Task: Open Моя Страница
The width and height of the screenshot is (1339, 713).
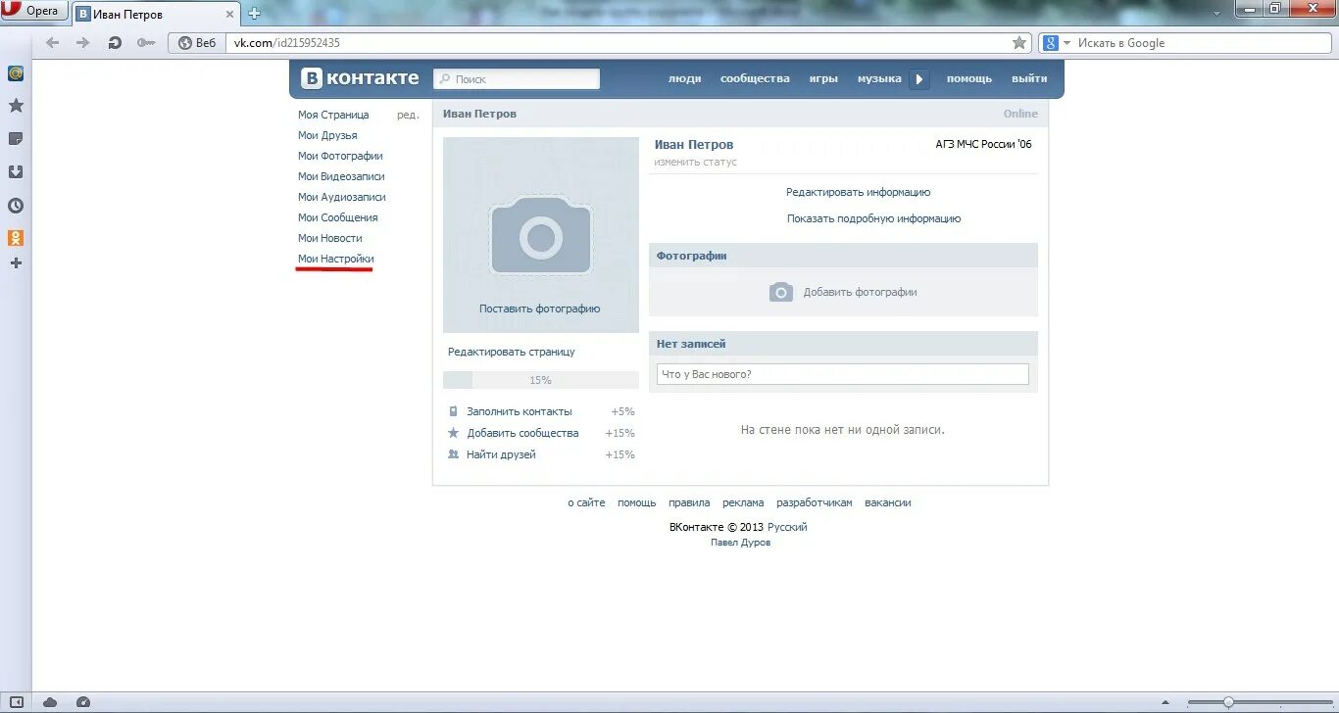Action: pos(333,115)
